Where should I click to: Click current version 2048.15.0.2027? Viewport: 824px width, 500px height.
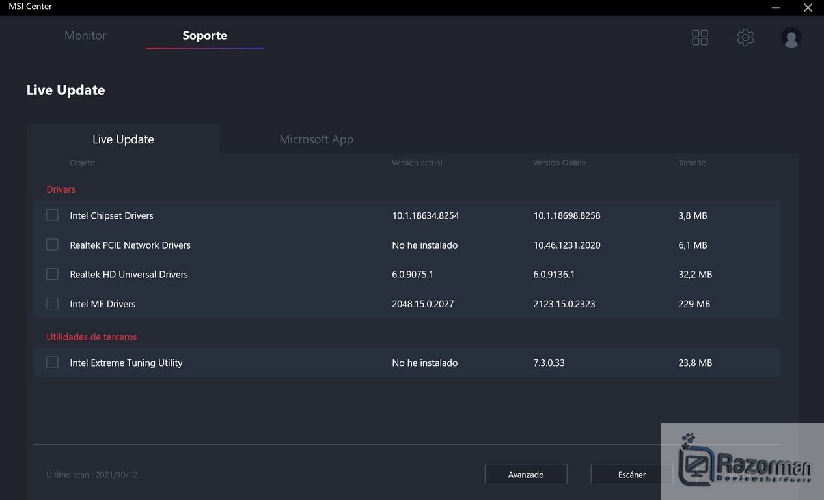[423, 304]
